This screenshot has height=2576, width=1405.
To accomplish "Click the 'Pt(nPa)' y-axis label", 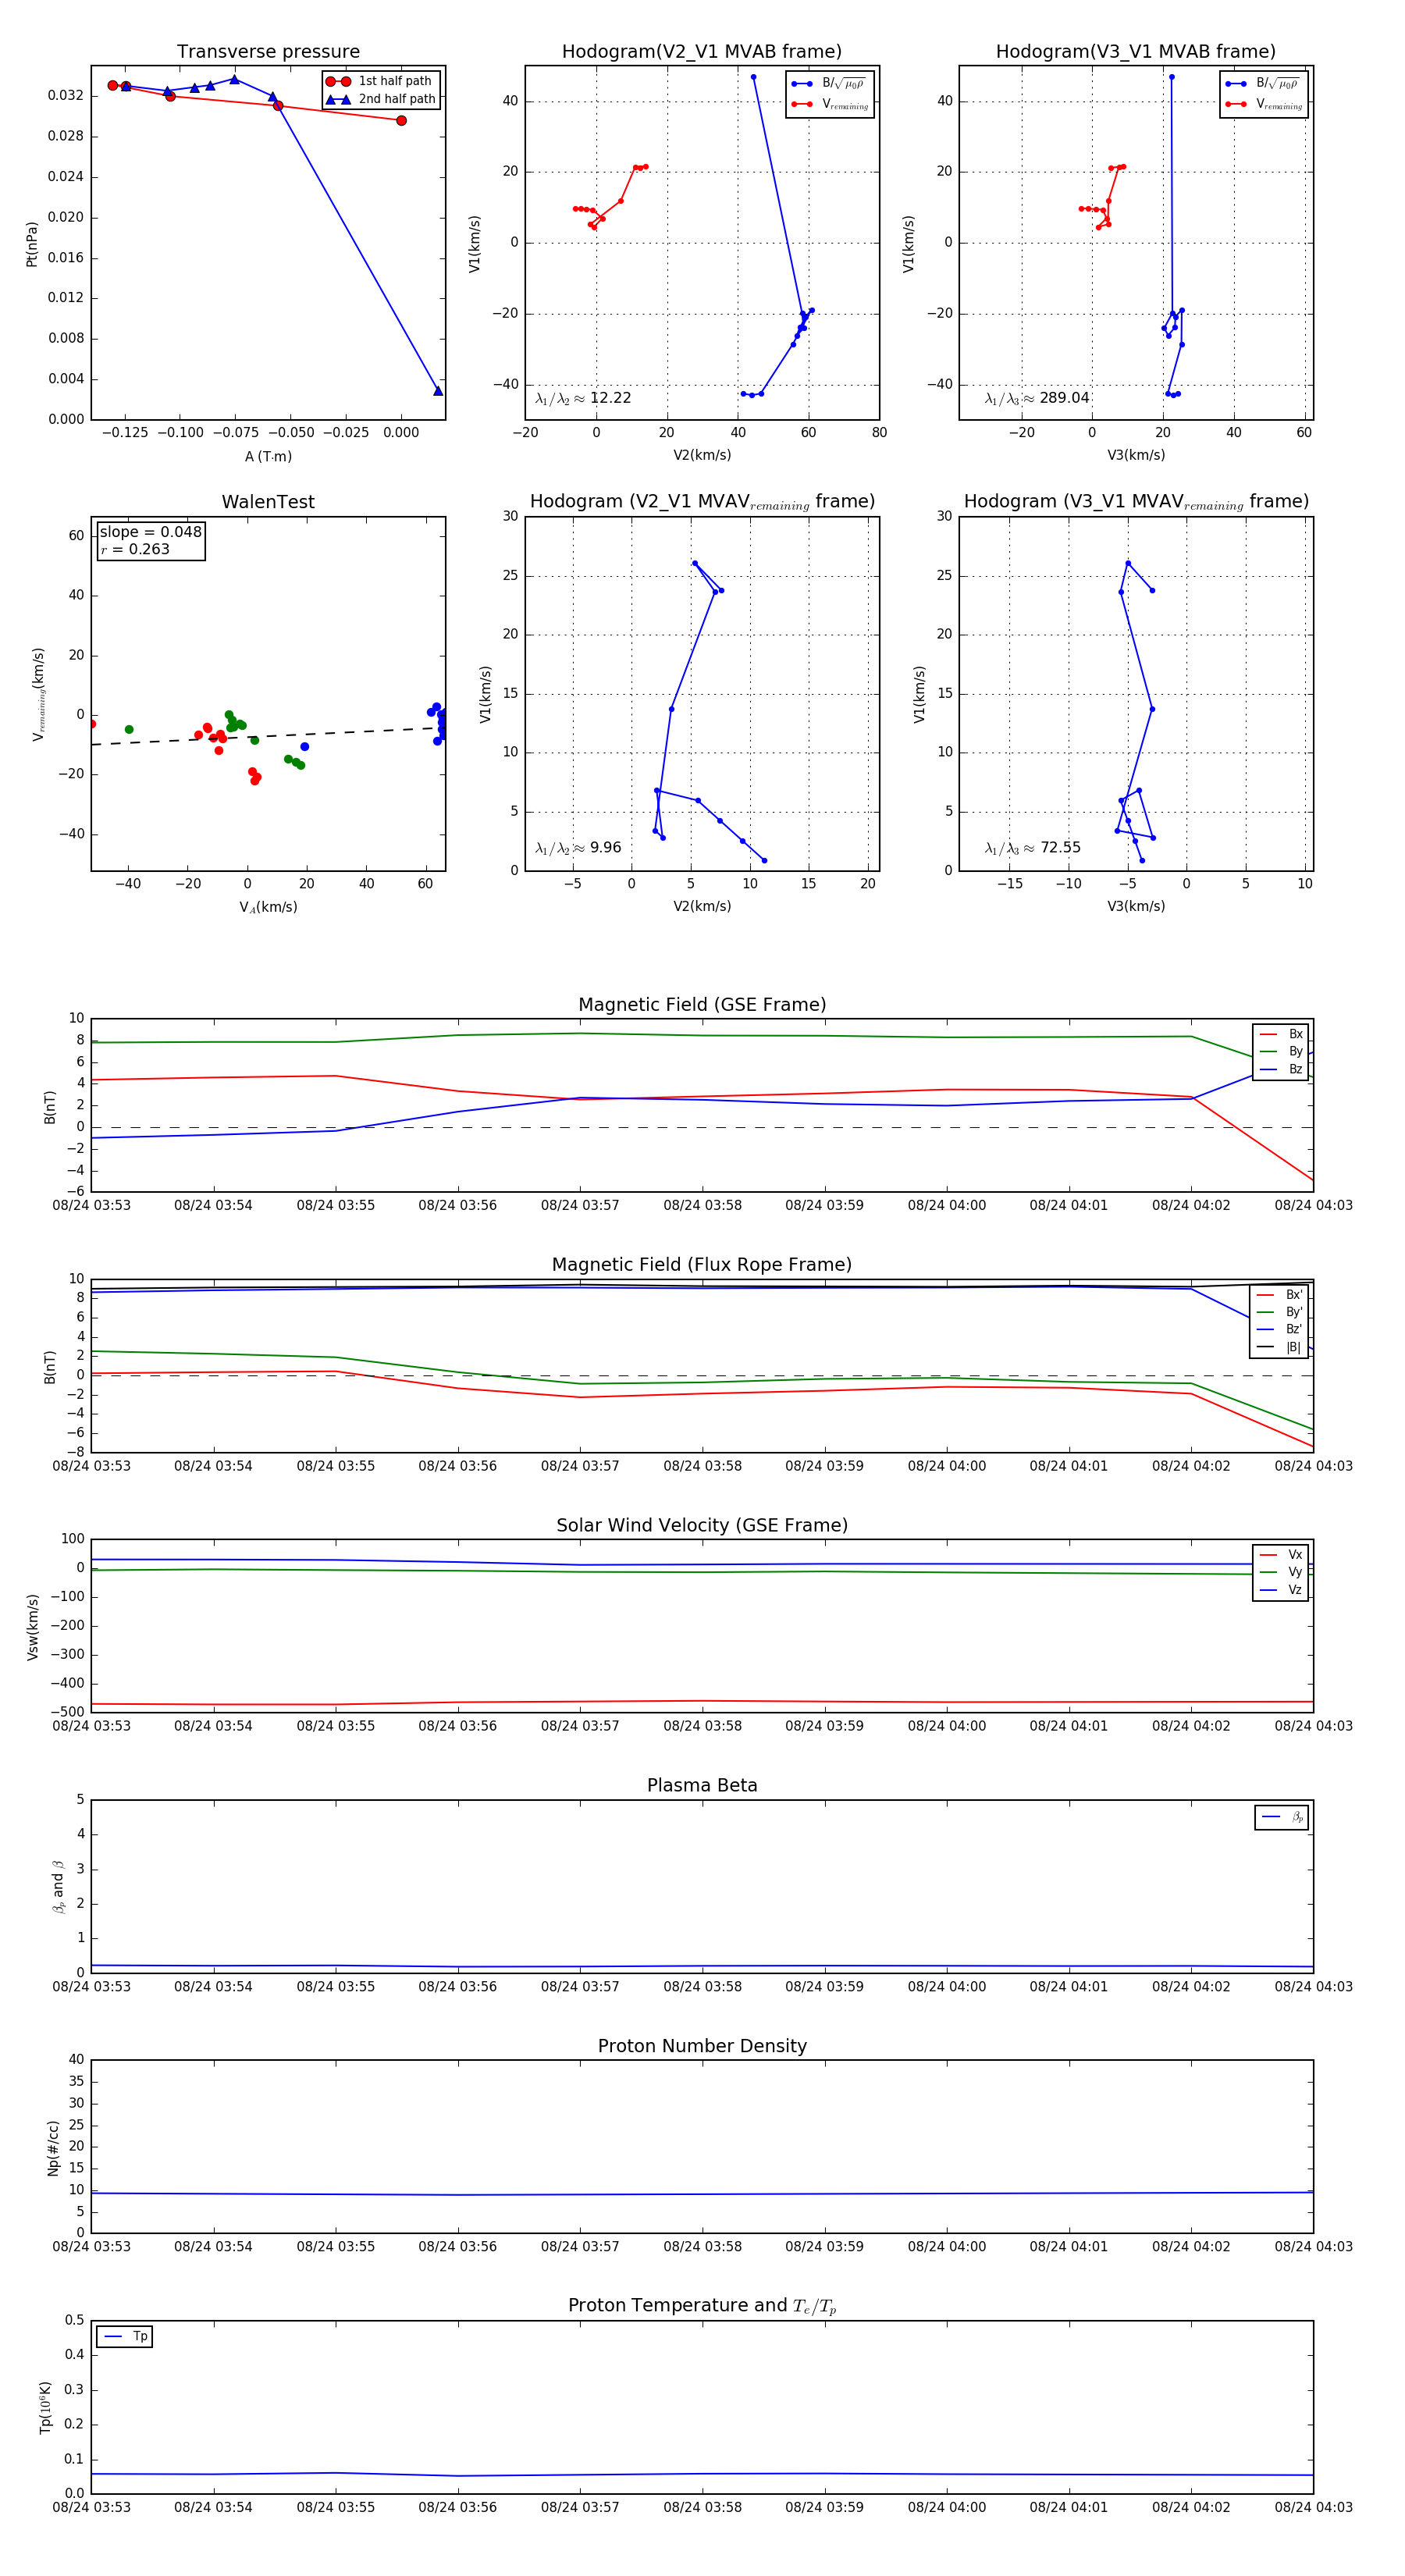I will (32, 243).
